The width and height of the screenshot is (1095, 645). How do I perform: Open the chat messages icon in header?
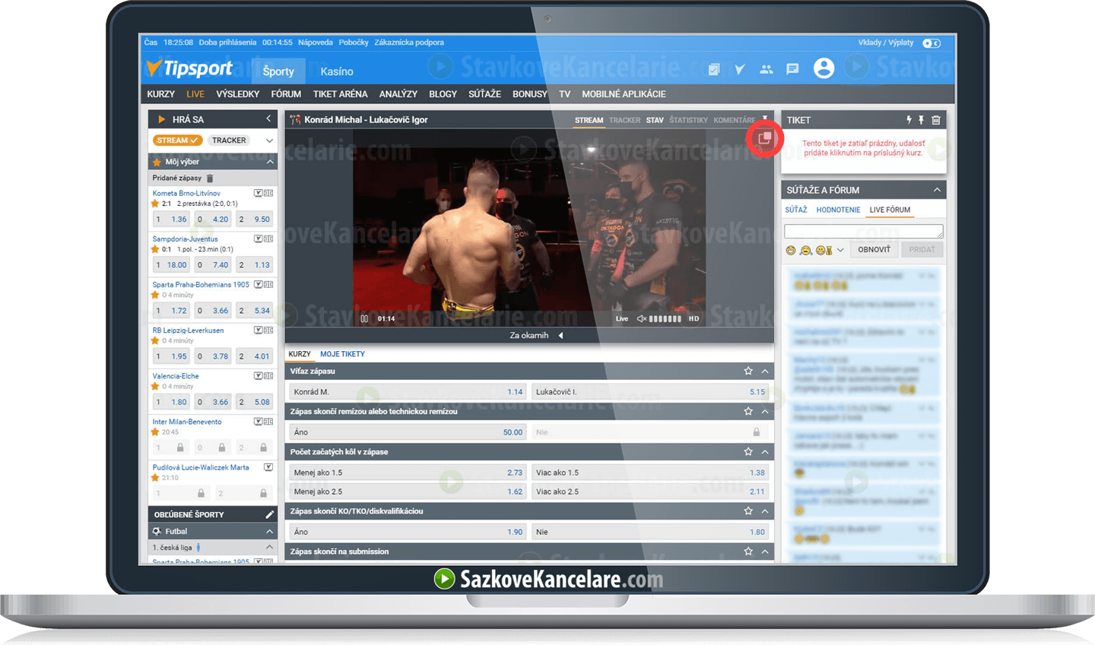coord(792,69)
